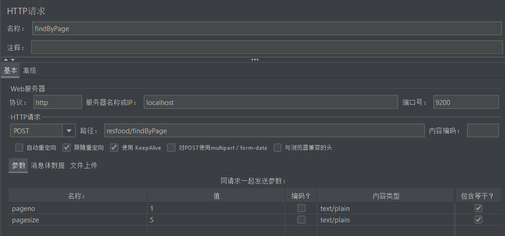Click the 注释 comment input field
The image size is (505, 236).
click(267, 47)
